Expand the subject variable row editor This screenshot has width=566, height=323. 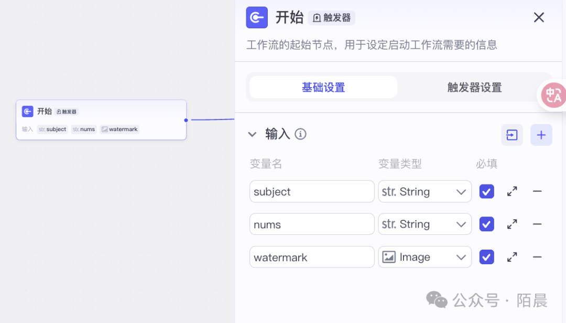pyautogui.click(x=512, y=191)
